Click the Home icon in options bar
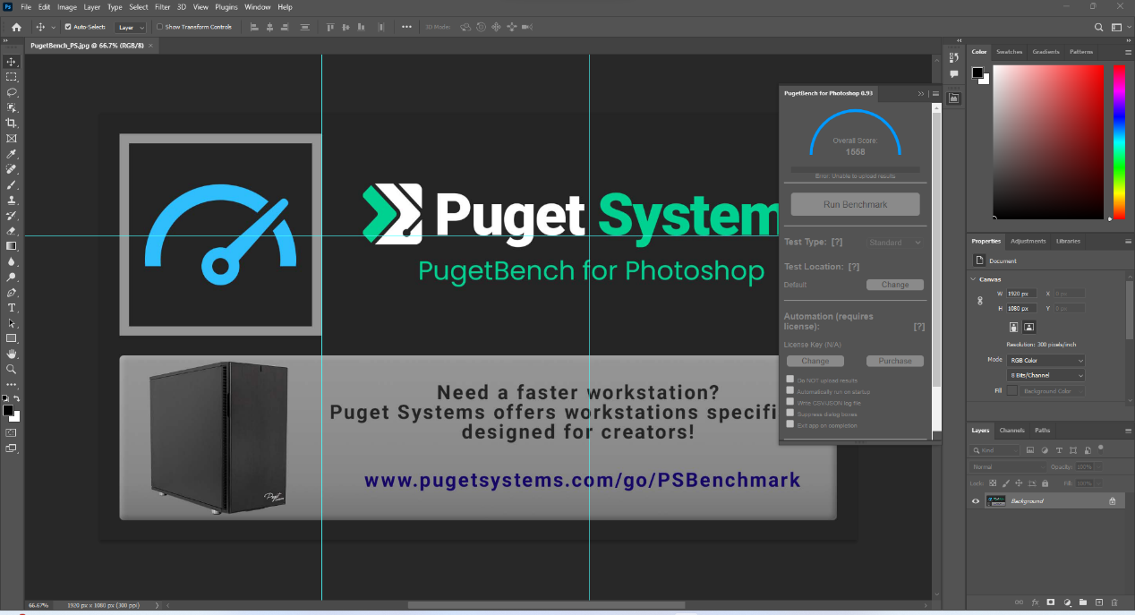This screenshot has width=1135, height=615. pyautogui.click(x=16, y=27)
